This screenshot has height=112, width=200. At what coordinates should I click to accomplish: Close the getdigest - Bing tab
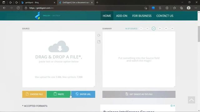point(54,2)
